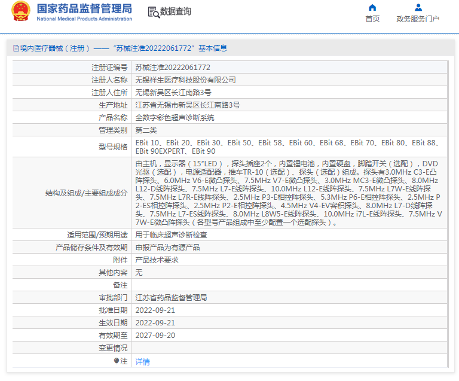Click the lightbulb icon beside 注
Image resolution: width=459 pixels, height=381 pixels.
click(x=117, y=361)
